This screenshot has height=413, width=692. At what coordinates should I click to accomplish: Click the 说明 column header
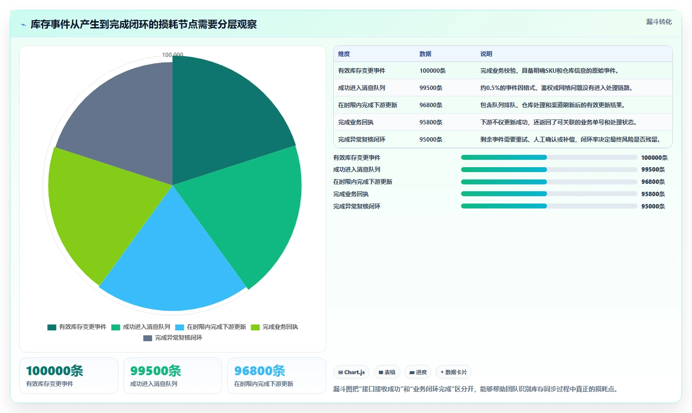pos(487,54)
